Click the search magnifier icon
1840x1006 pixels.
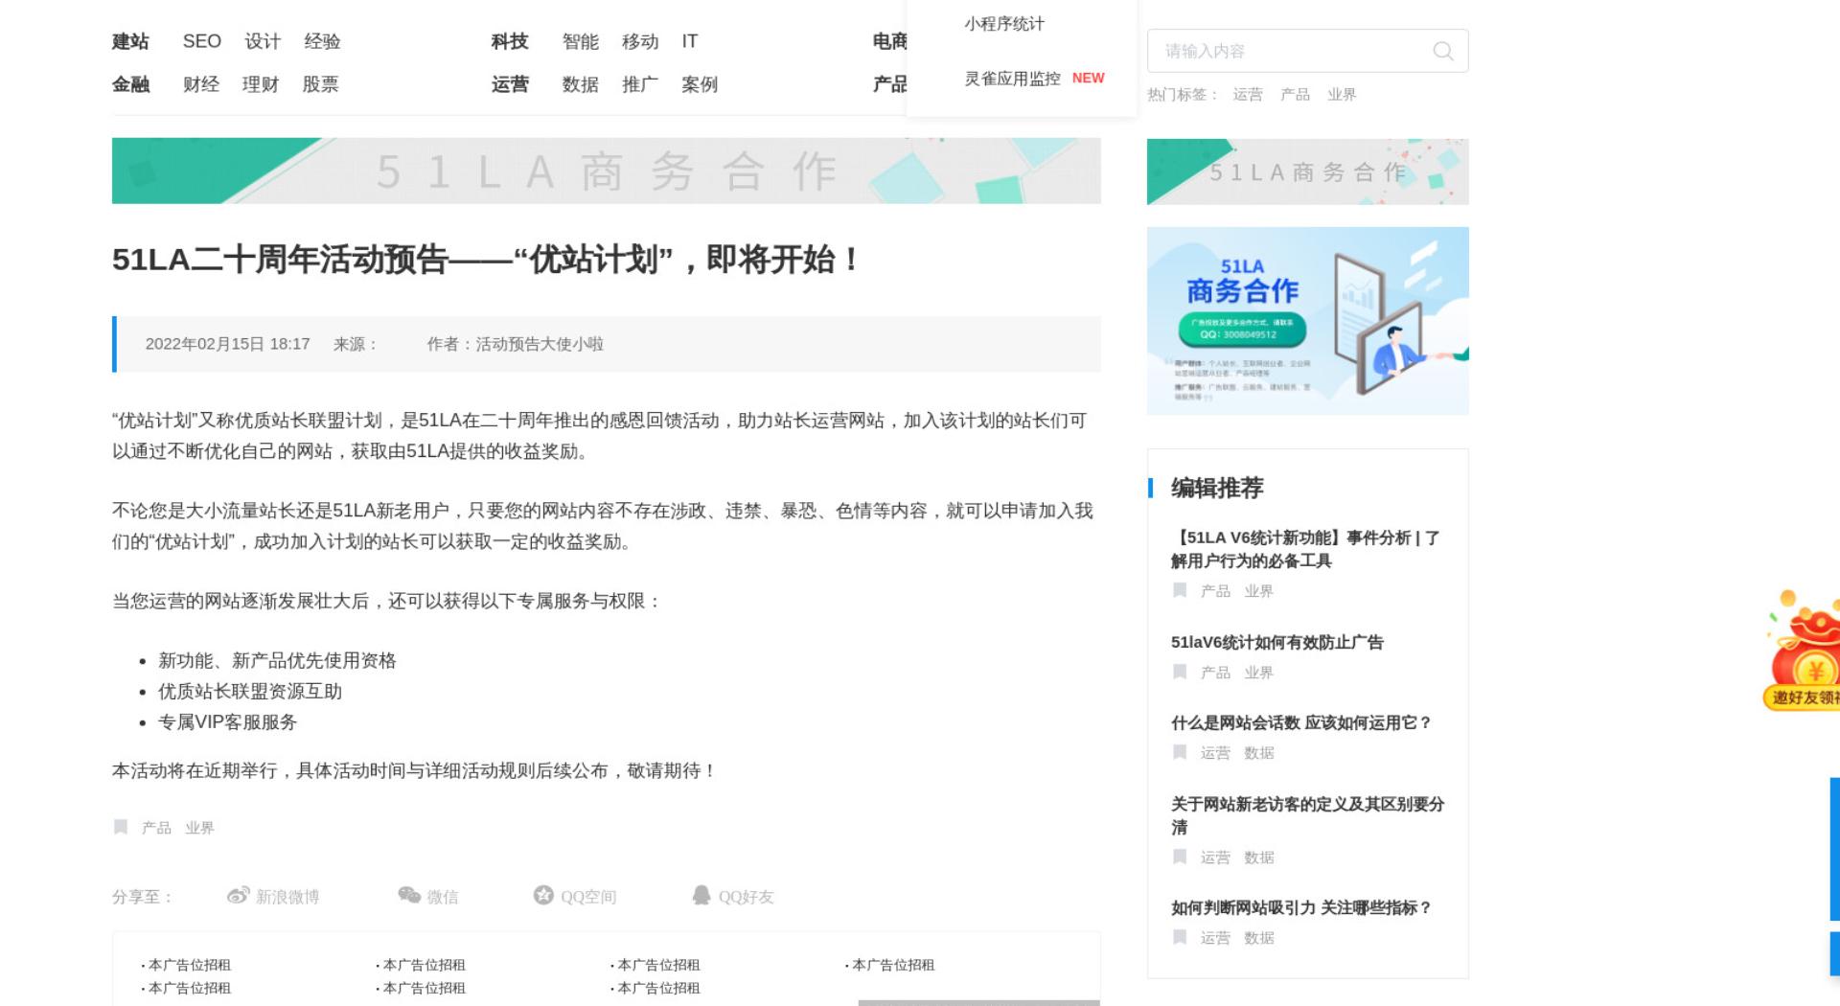click(1442, 51)
